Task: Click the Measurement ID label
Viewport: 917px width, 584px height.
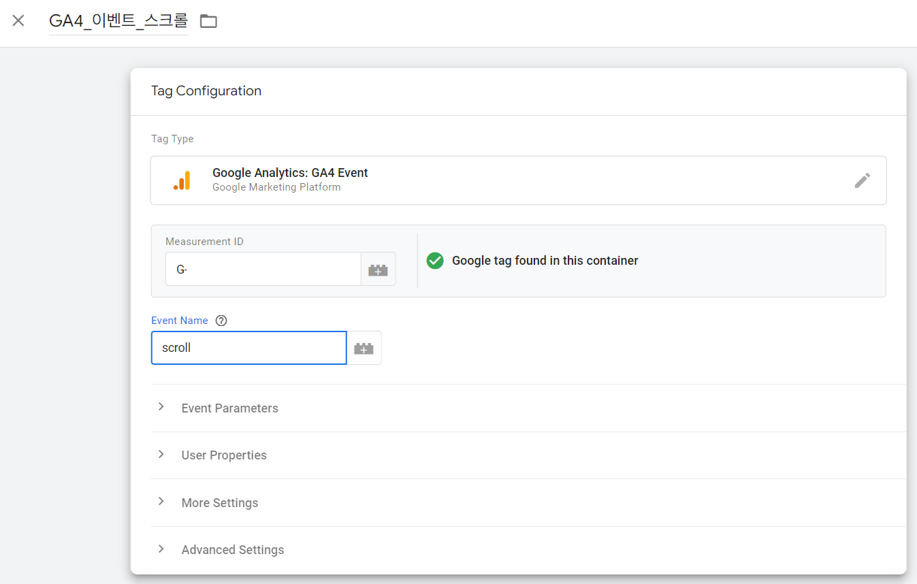Action: point(204,242)
